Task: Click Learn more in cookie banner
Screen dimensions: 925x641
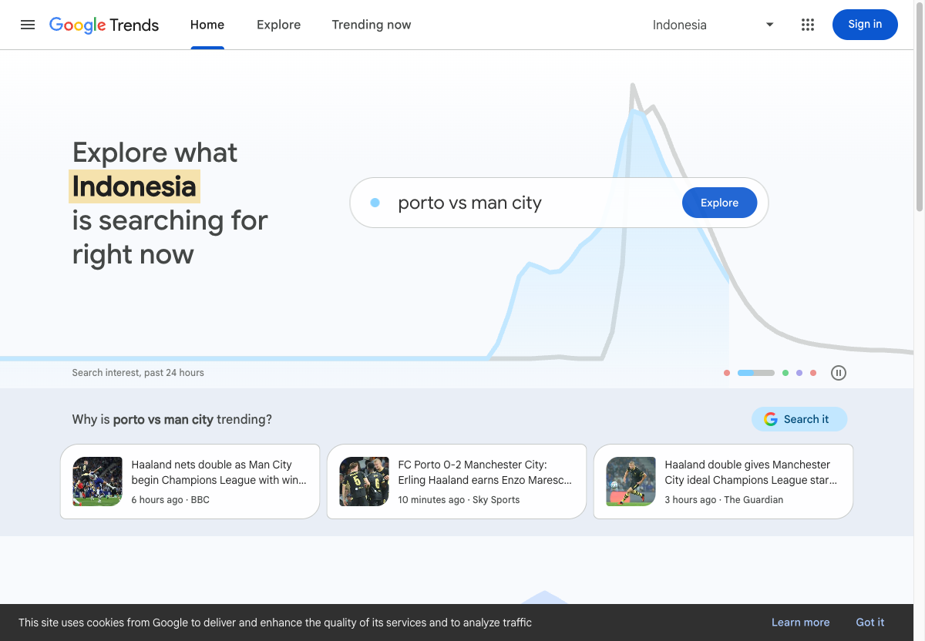Action: 801,623
